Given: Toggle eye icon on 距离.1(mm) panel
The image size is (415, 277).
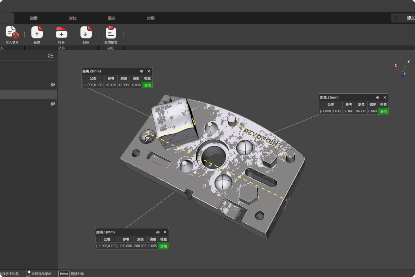Looking at the screenshot, I should pos(158,232).
